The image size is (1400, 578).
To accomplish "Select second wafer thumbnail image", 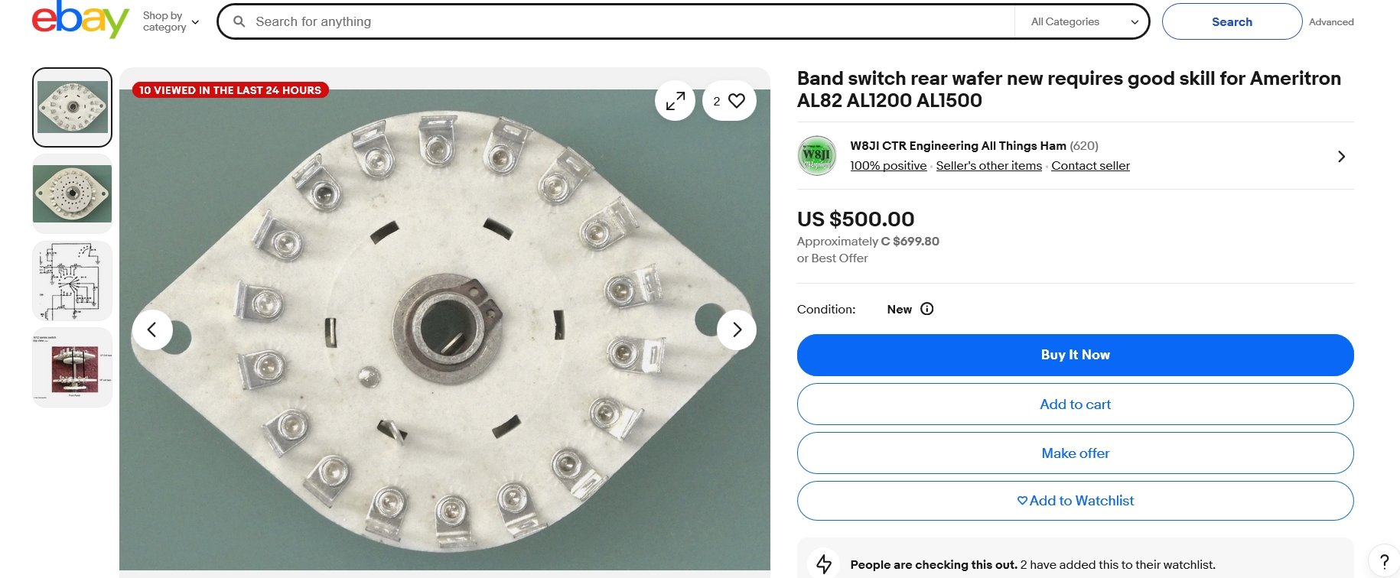I will 72,193.
